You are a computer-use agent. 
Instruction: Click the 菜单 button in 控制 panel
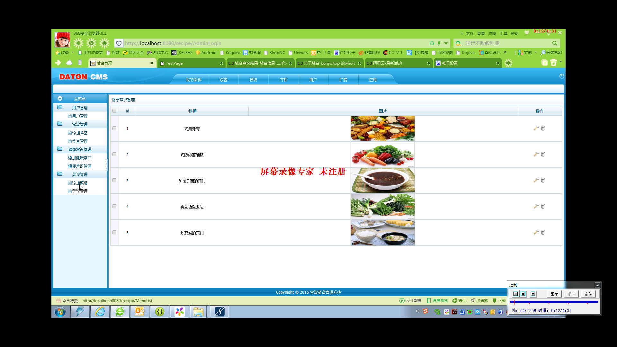click(554, 294)
